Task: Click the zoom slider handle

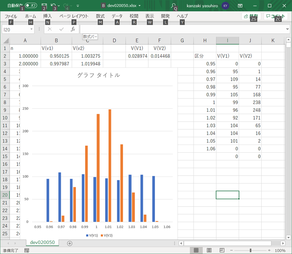Action: tap(250, 250)
